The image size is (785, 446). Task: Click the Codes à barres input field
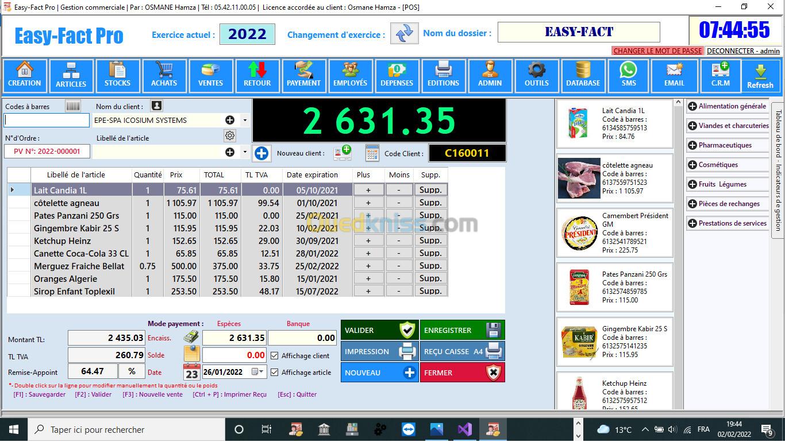pos(47,121)
